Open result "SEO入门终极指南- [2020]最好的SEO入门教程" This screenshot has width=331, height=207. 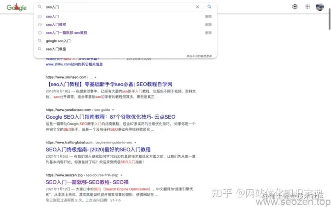(98, 149)
